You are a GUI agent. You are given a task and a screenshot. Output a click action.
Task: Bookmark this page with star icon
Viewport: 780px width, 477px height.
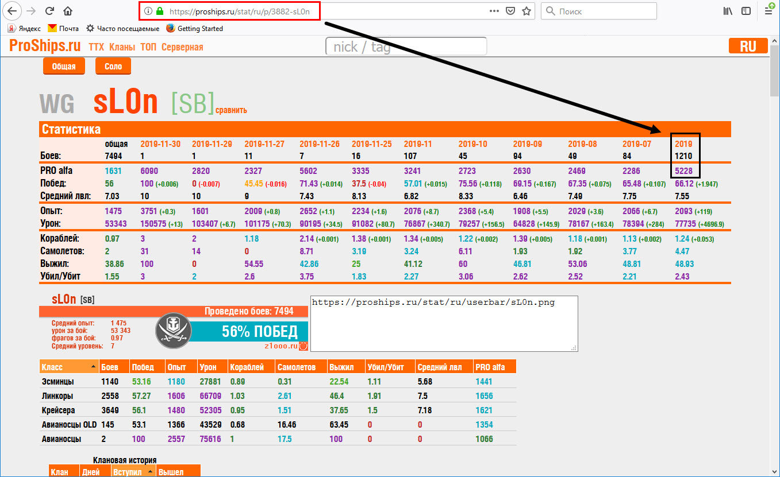[526, 11]
